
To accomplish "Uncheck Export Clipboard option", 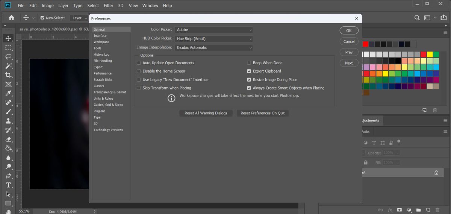I will [x=249, y=71].
